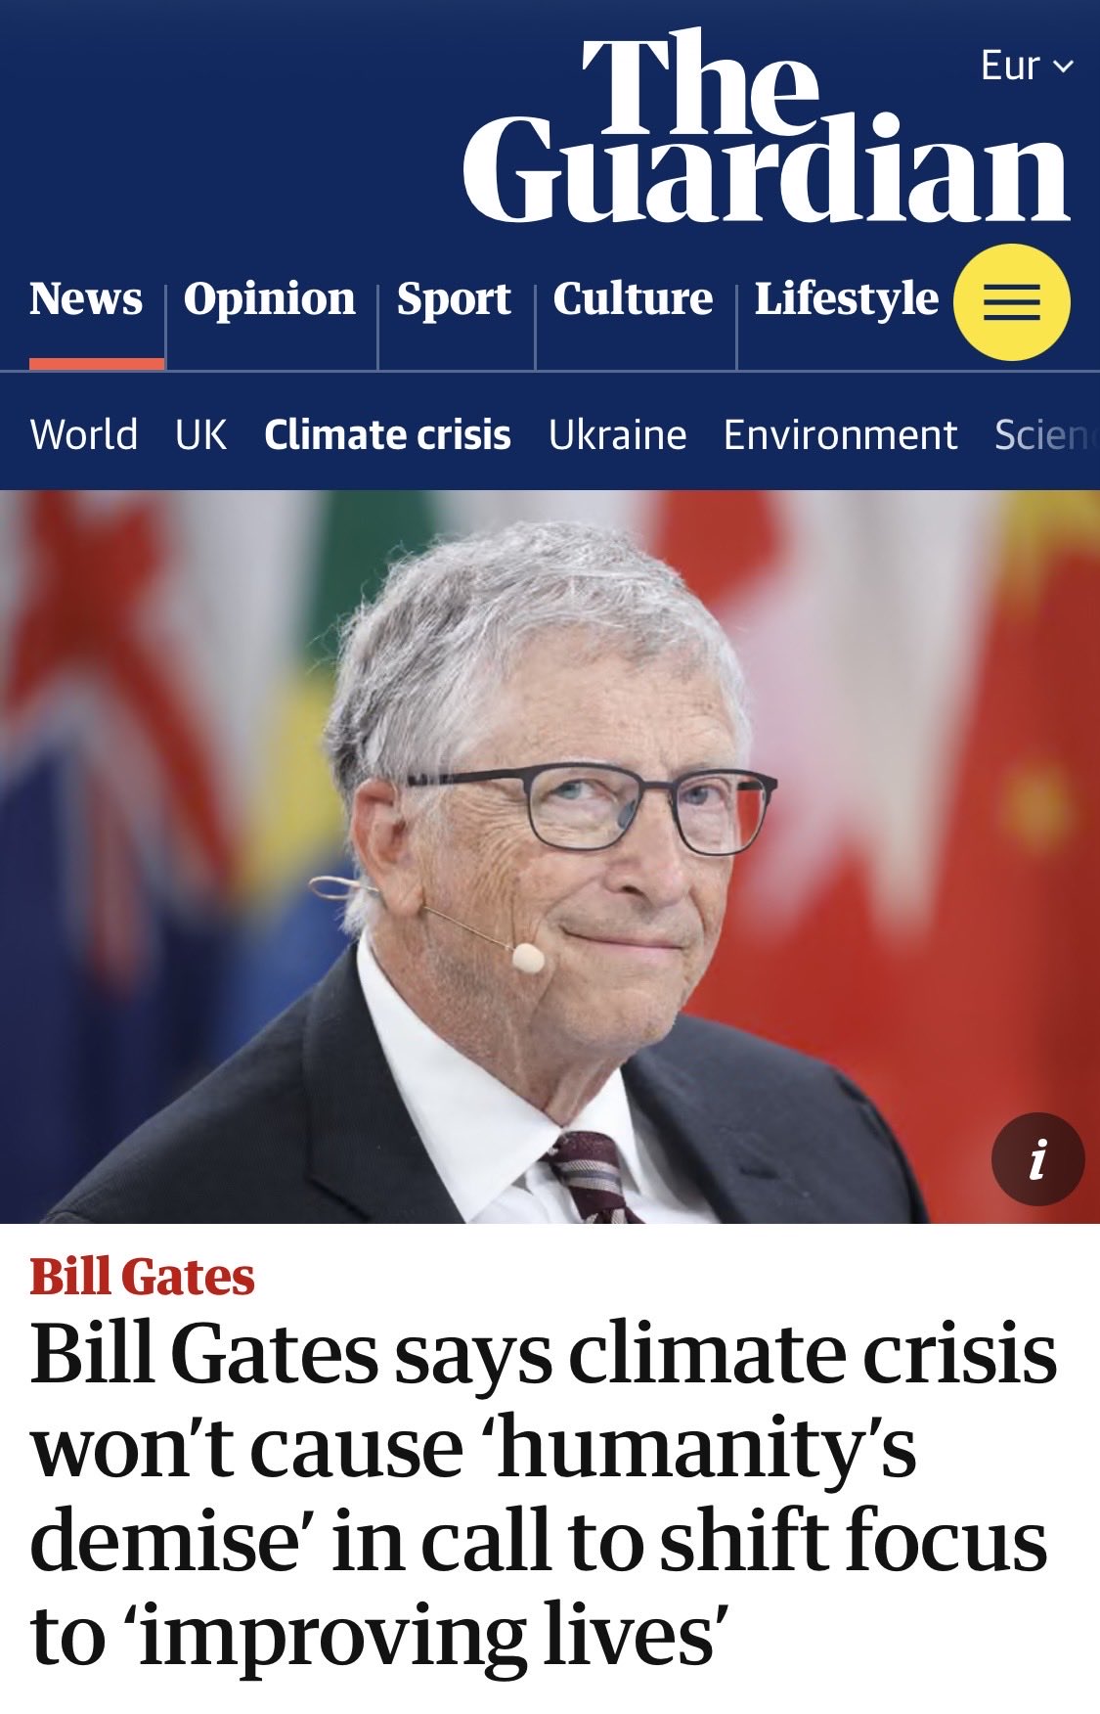Open the Opinion section

(x=270, y=298)
